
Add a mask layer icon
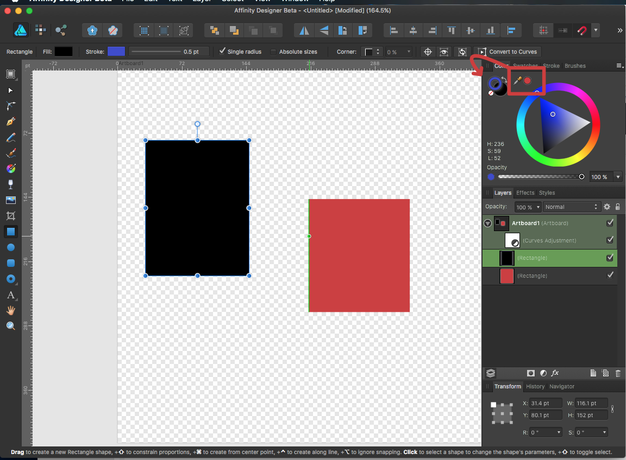[x=530, y=373]
